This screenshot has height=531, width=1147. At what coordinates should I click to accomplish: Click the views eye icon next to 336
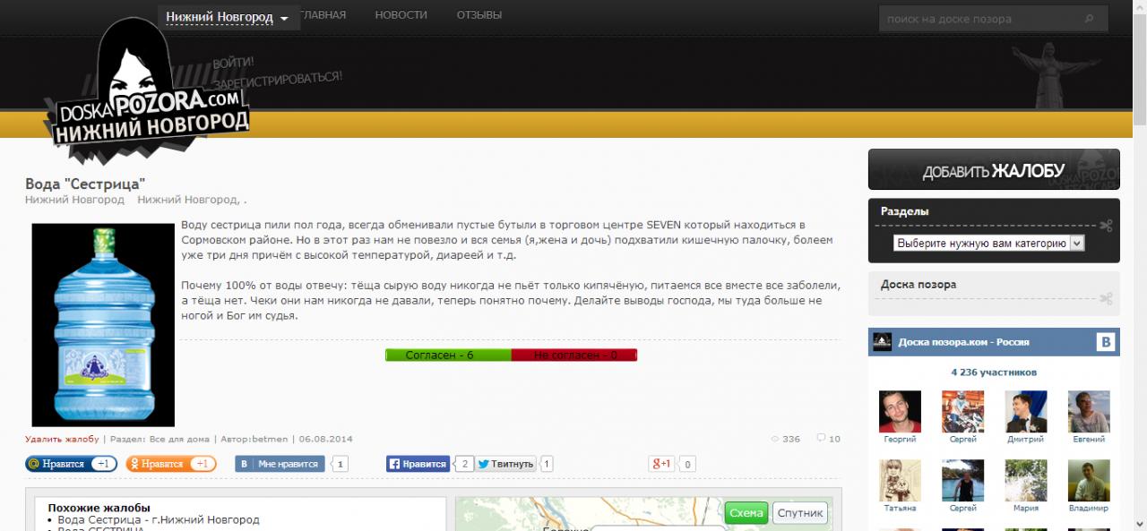point(775,440)
